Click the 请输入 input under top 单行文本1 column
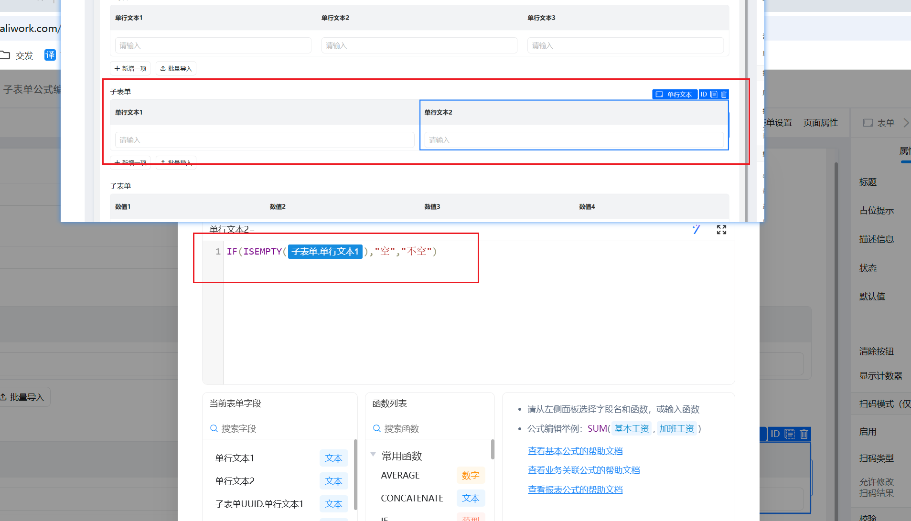Image resolution: width=911 pixels, height=521 pixels. pyautogui.click(x=213, y=45)
